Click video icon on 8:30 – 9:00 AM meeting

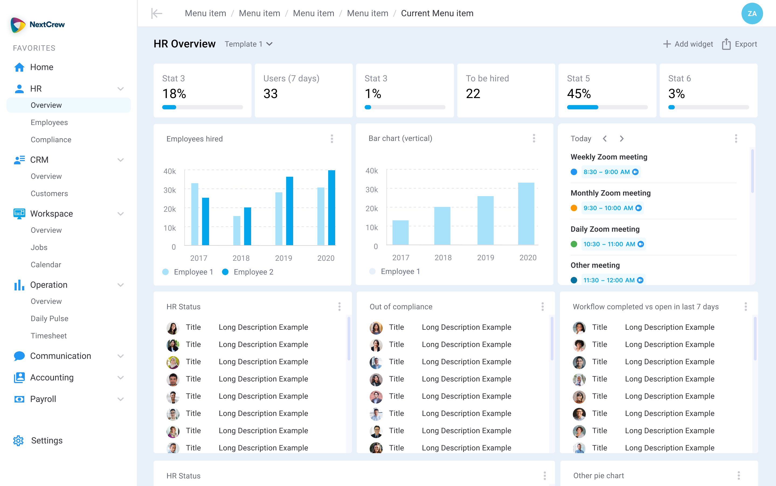[635, 172]
